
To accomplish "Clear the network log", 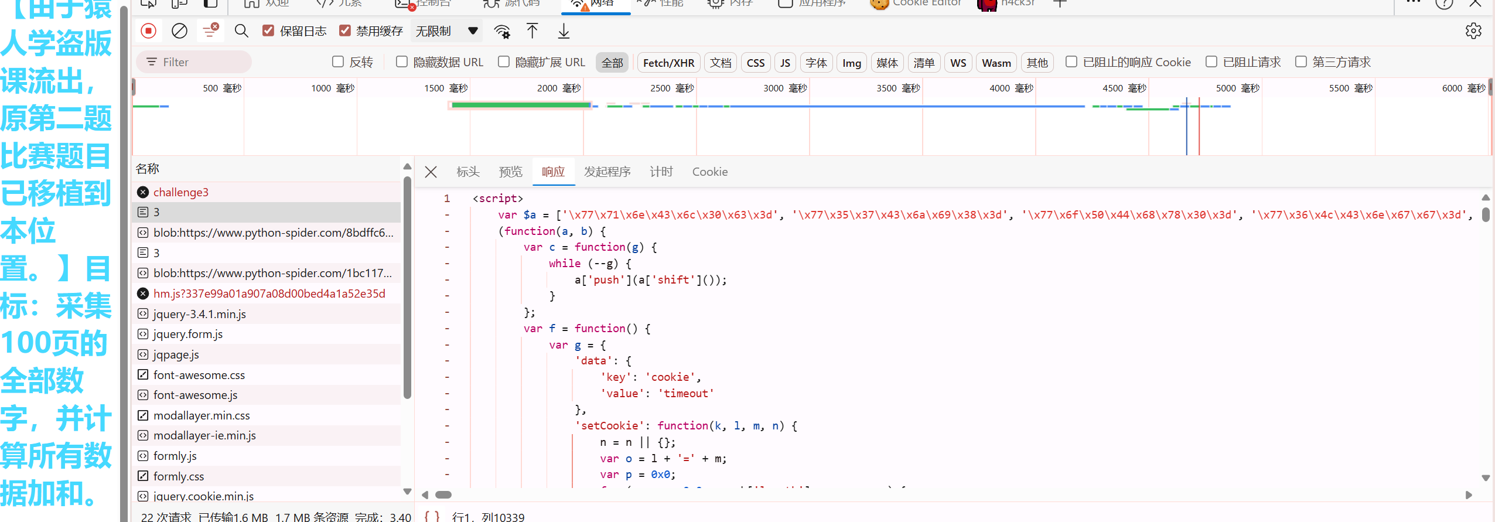I will click(179, 30).
